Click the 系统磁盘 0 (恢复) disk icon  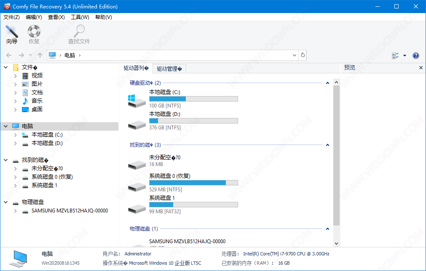137,187
